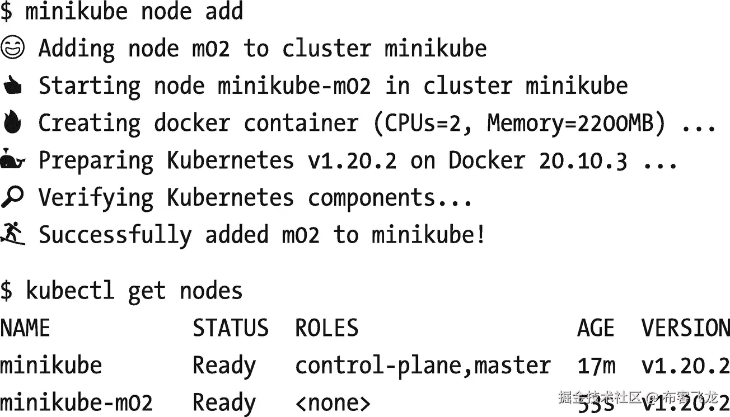Click the <none> role of minikube-m02
The width and height of the screenshot is (730, 417).
coord(333,402)
